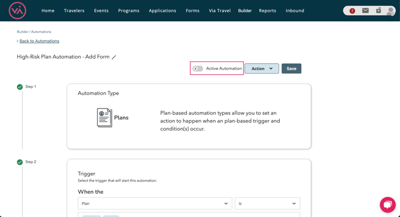Toggle the Active Automation switch
Viewport: 400px width, 217px height.
click(198, 68)
